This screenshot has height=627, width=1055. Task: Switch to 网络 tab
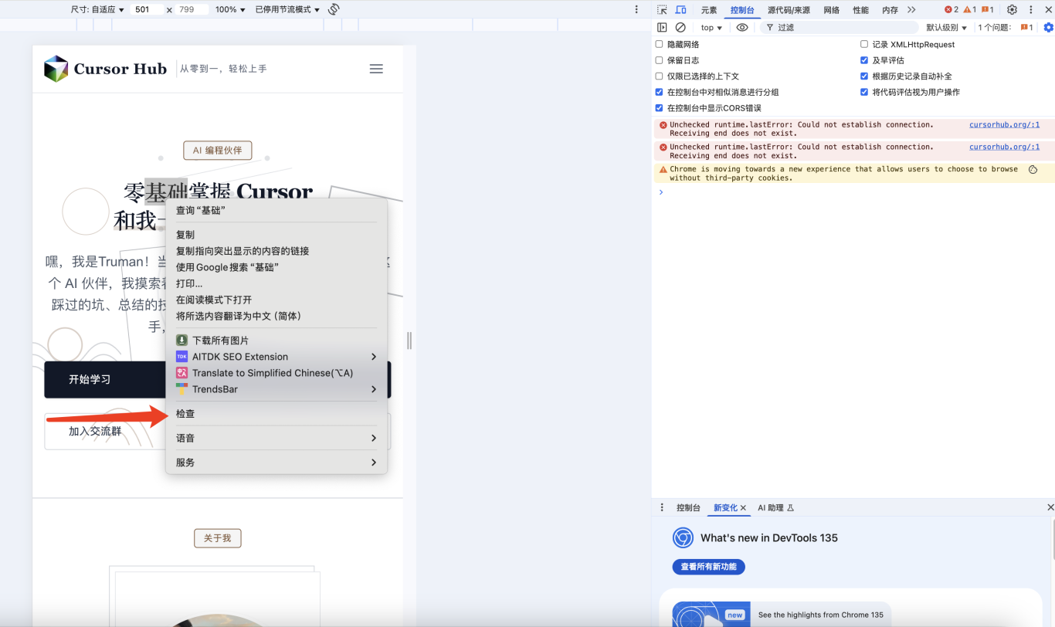[832, 10]
